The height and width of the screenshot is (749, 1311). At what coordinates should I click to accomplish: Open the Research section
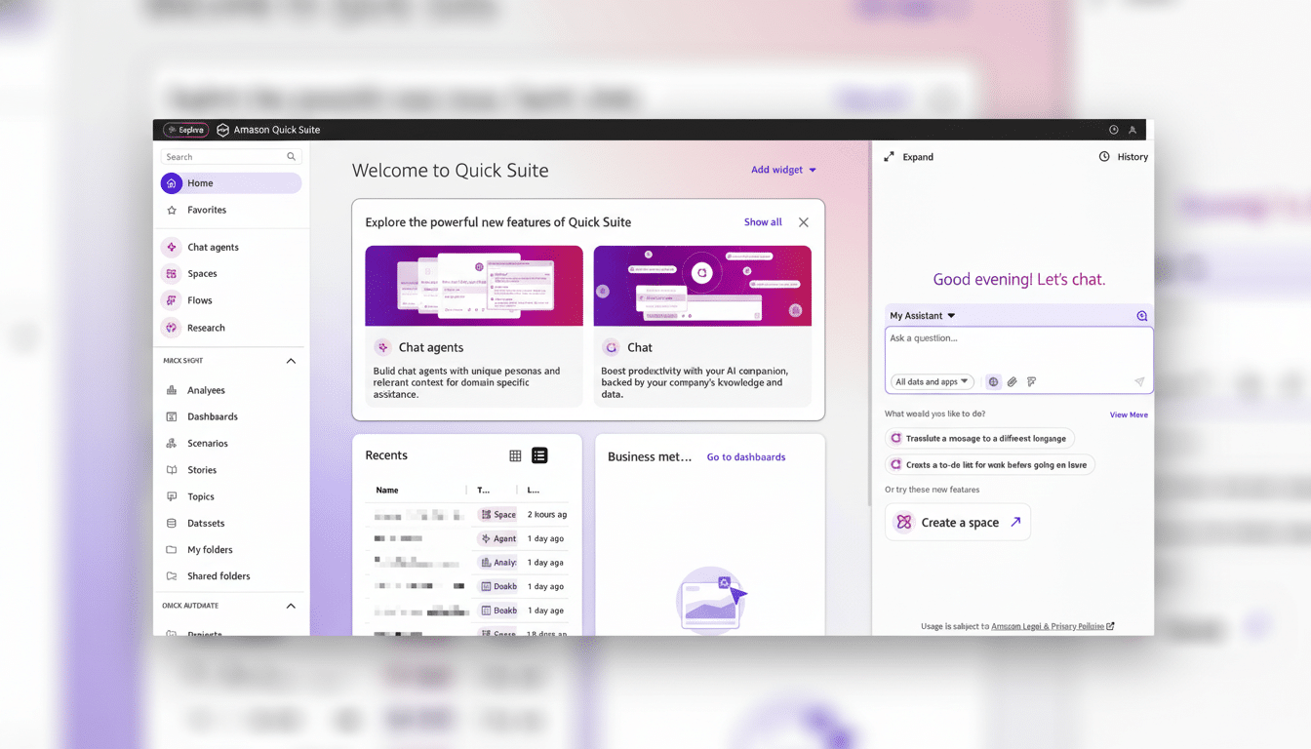pyautogui.click(x=206, y=328)
